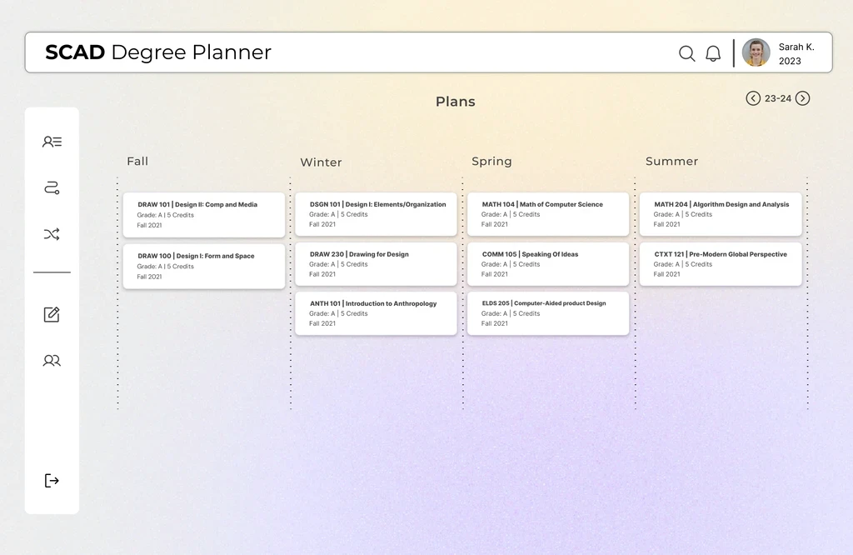Select the DRAW 100 Form and Space card
Image resolution: width=853 pixels, height=555 pixels.
point(204,266)
